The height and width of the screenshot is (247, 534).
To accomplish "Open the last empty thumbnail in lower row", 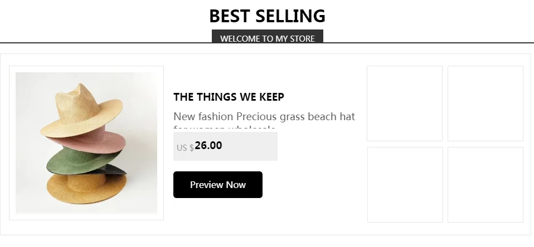I will coord(486,185).
